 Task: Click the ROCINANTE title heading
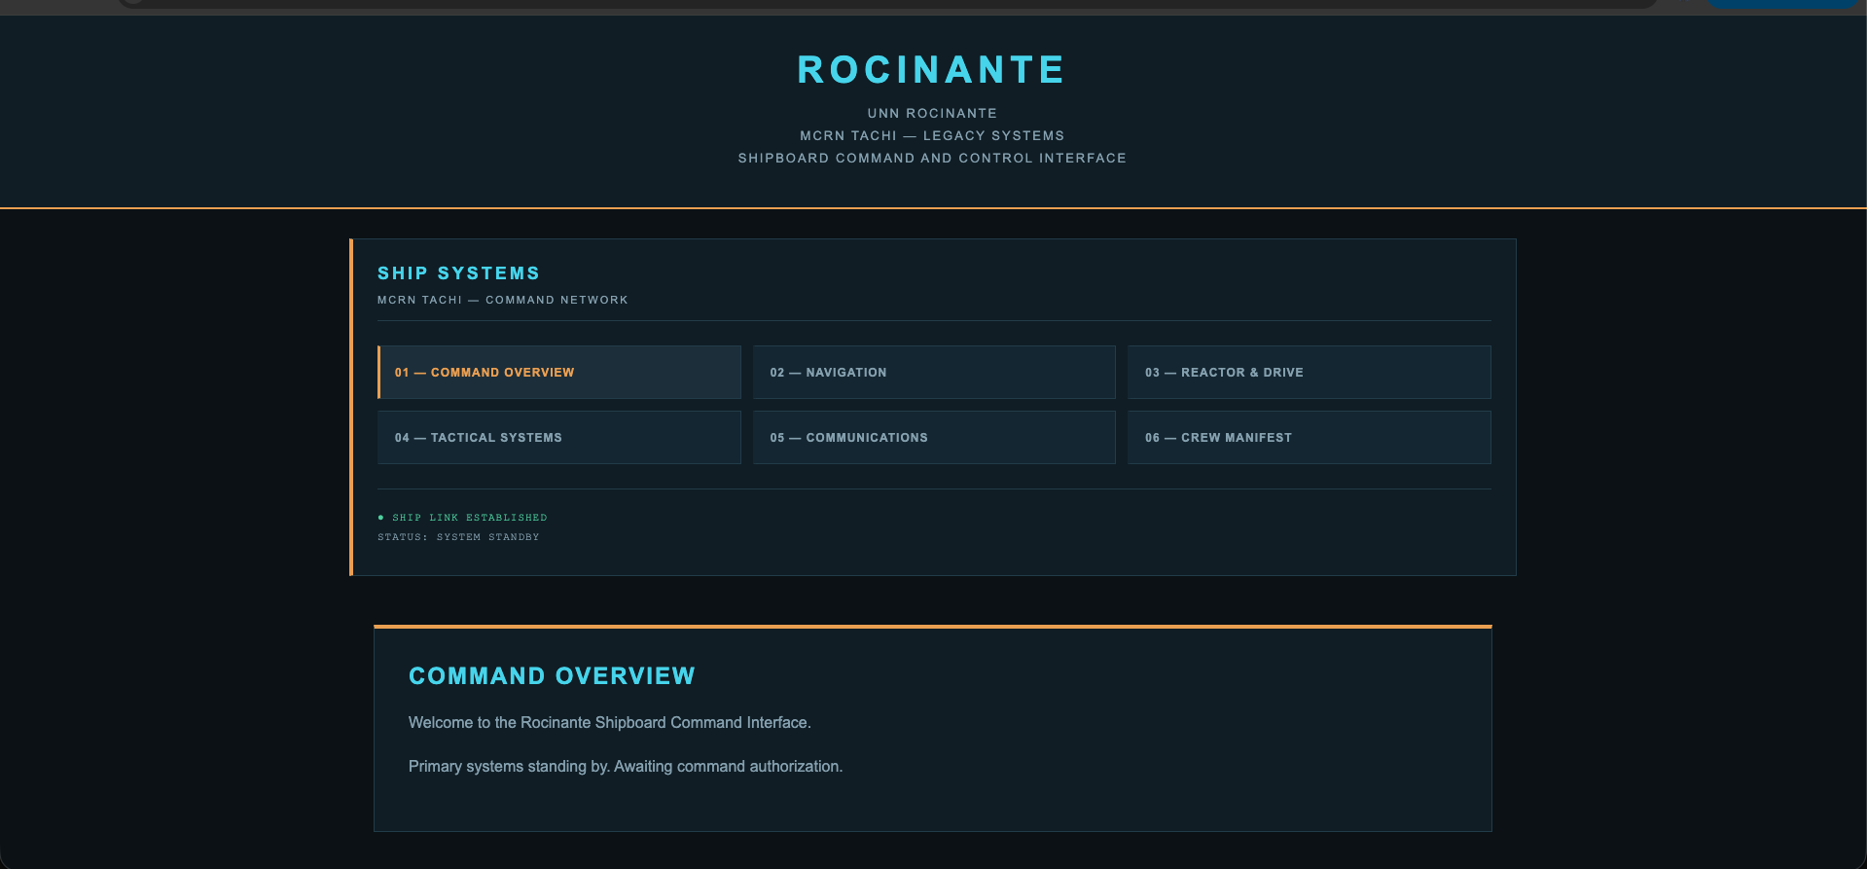pyautogui.click(x=932, y=70)
